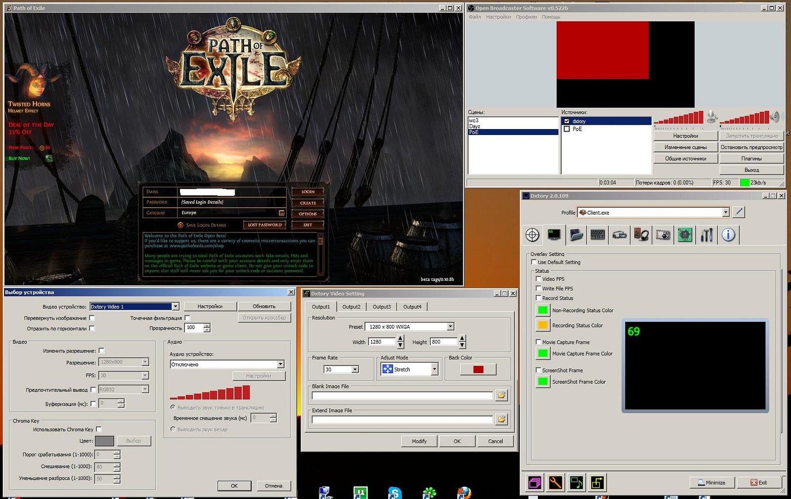
Task: Switch to the Output3 tab
Action: tap(382, 307)
